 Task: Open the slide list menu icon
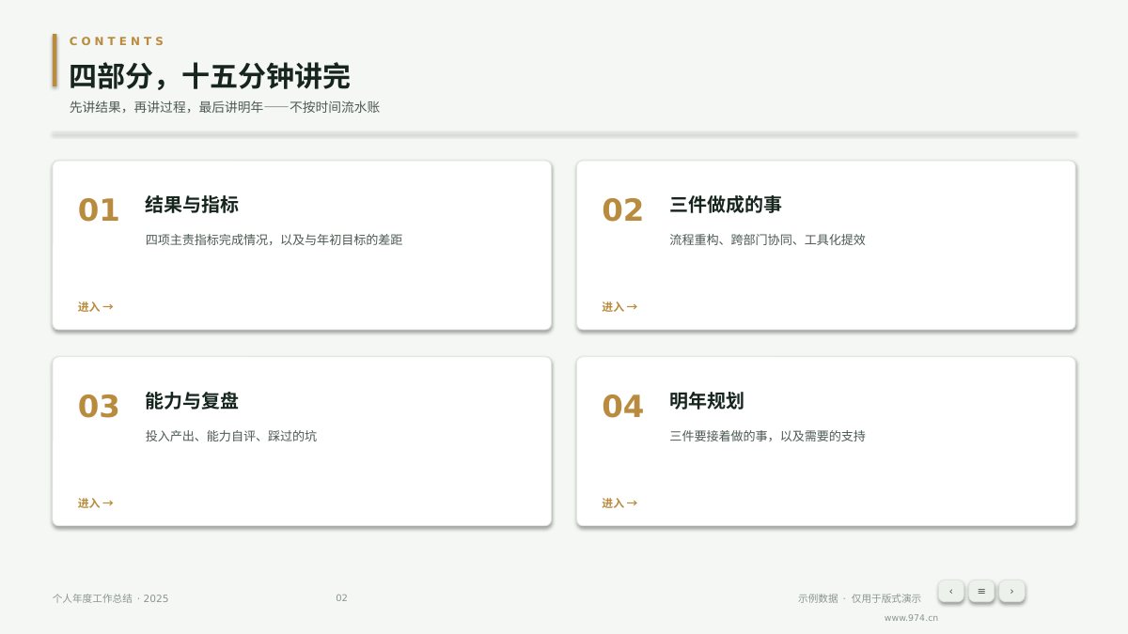(x=981, y=591)
